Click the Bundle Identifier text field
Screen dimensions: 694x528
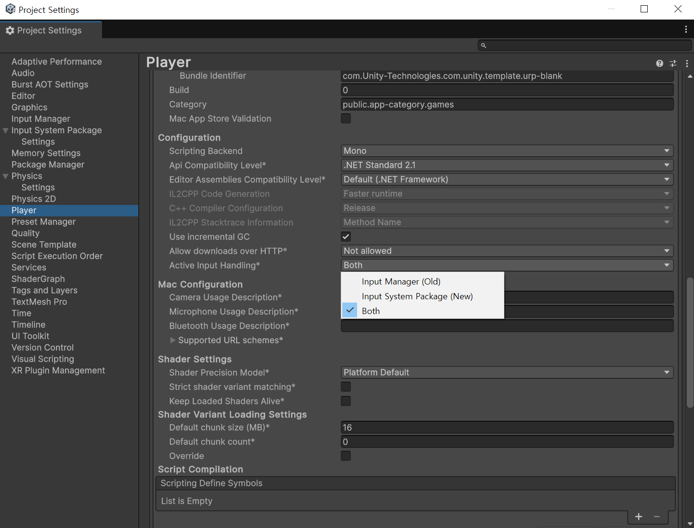pos(507,76)
